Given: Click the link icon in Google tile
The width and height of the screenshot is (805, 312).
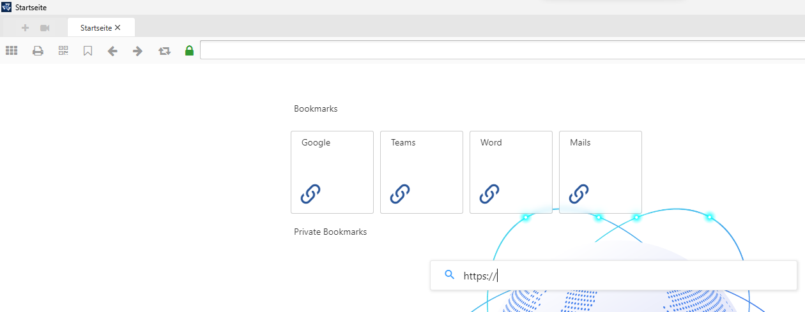Looking at the screenshot, I should (310, 193).
